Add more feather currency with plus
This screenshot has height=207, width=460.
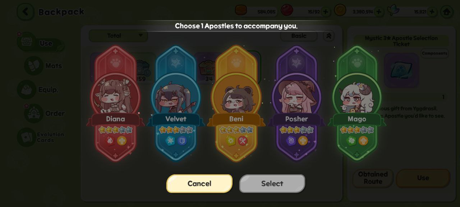[x=432, y=12]
